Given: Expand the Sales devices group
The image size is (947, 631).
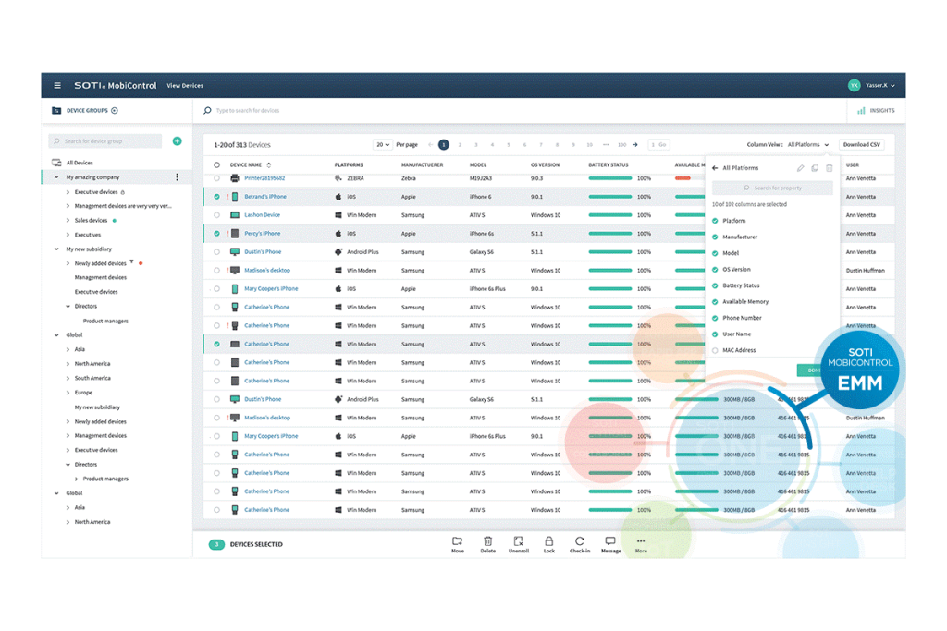Looking at the screenshot, I should click(68, 221).
